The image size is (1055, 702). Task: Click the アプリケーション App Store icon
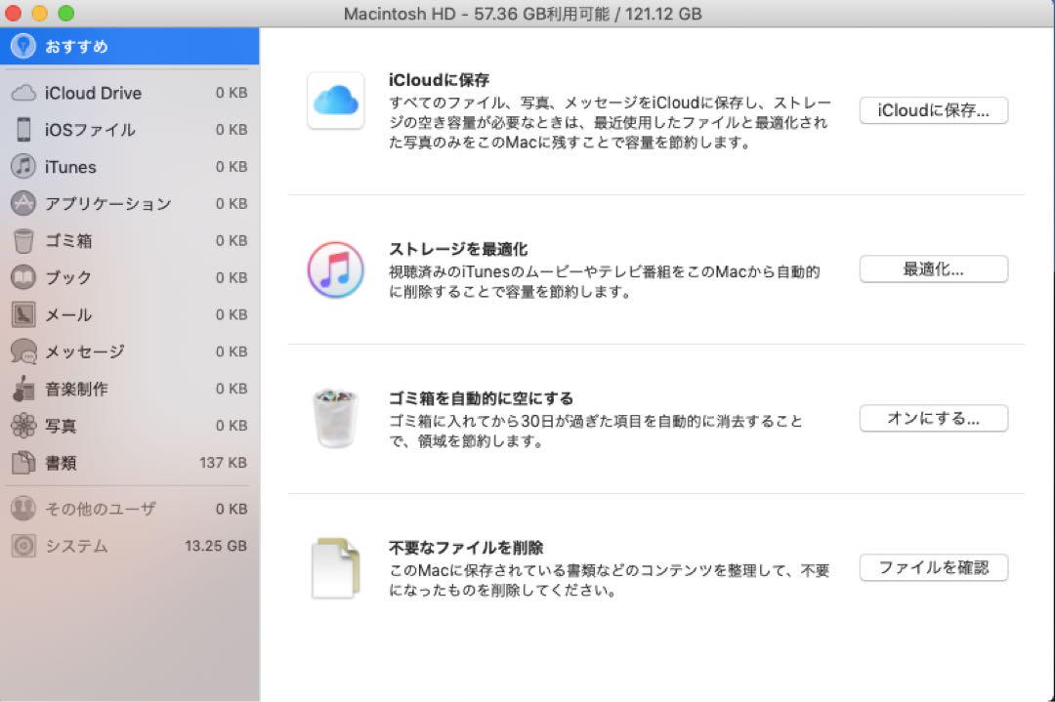click(23, 203)
